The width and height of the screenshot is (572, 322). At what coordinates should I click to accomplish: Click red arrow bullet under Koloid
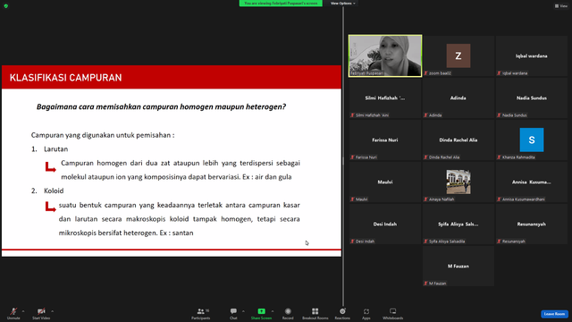coord(50,207)
